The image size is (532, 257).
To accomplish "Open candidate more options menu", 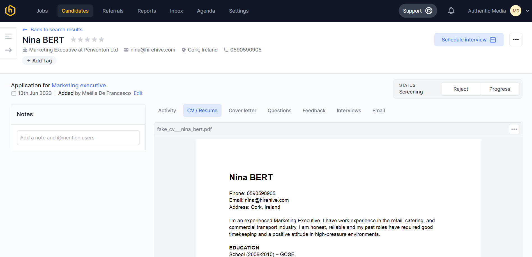I will (516, 39).
